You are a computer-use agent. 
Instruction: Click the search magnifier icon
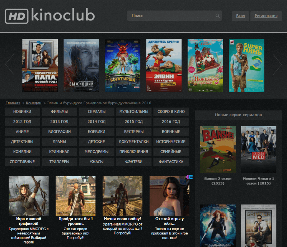[x=217, y=16]
